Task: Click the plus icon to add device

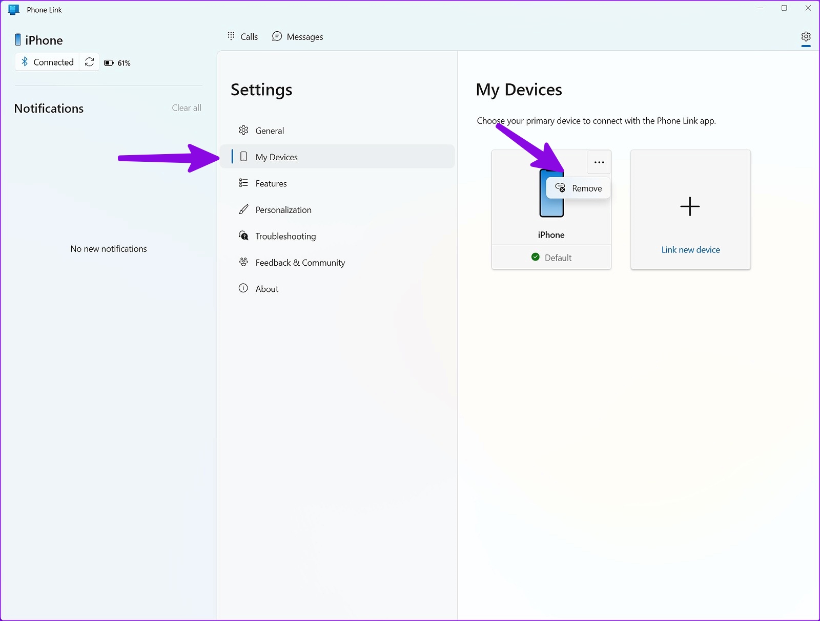Action: point(690,206)
